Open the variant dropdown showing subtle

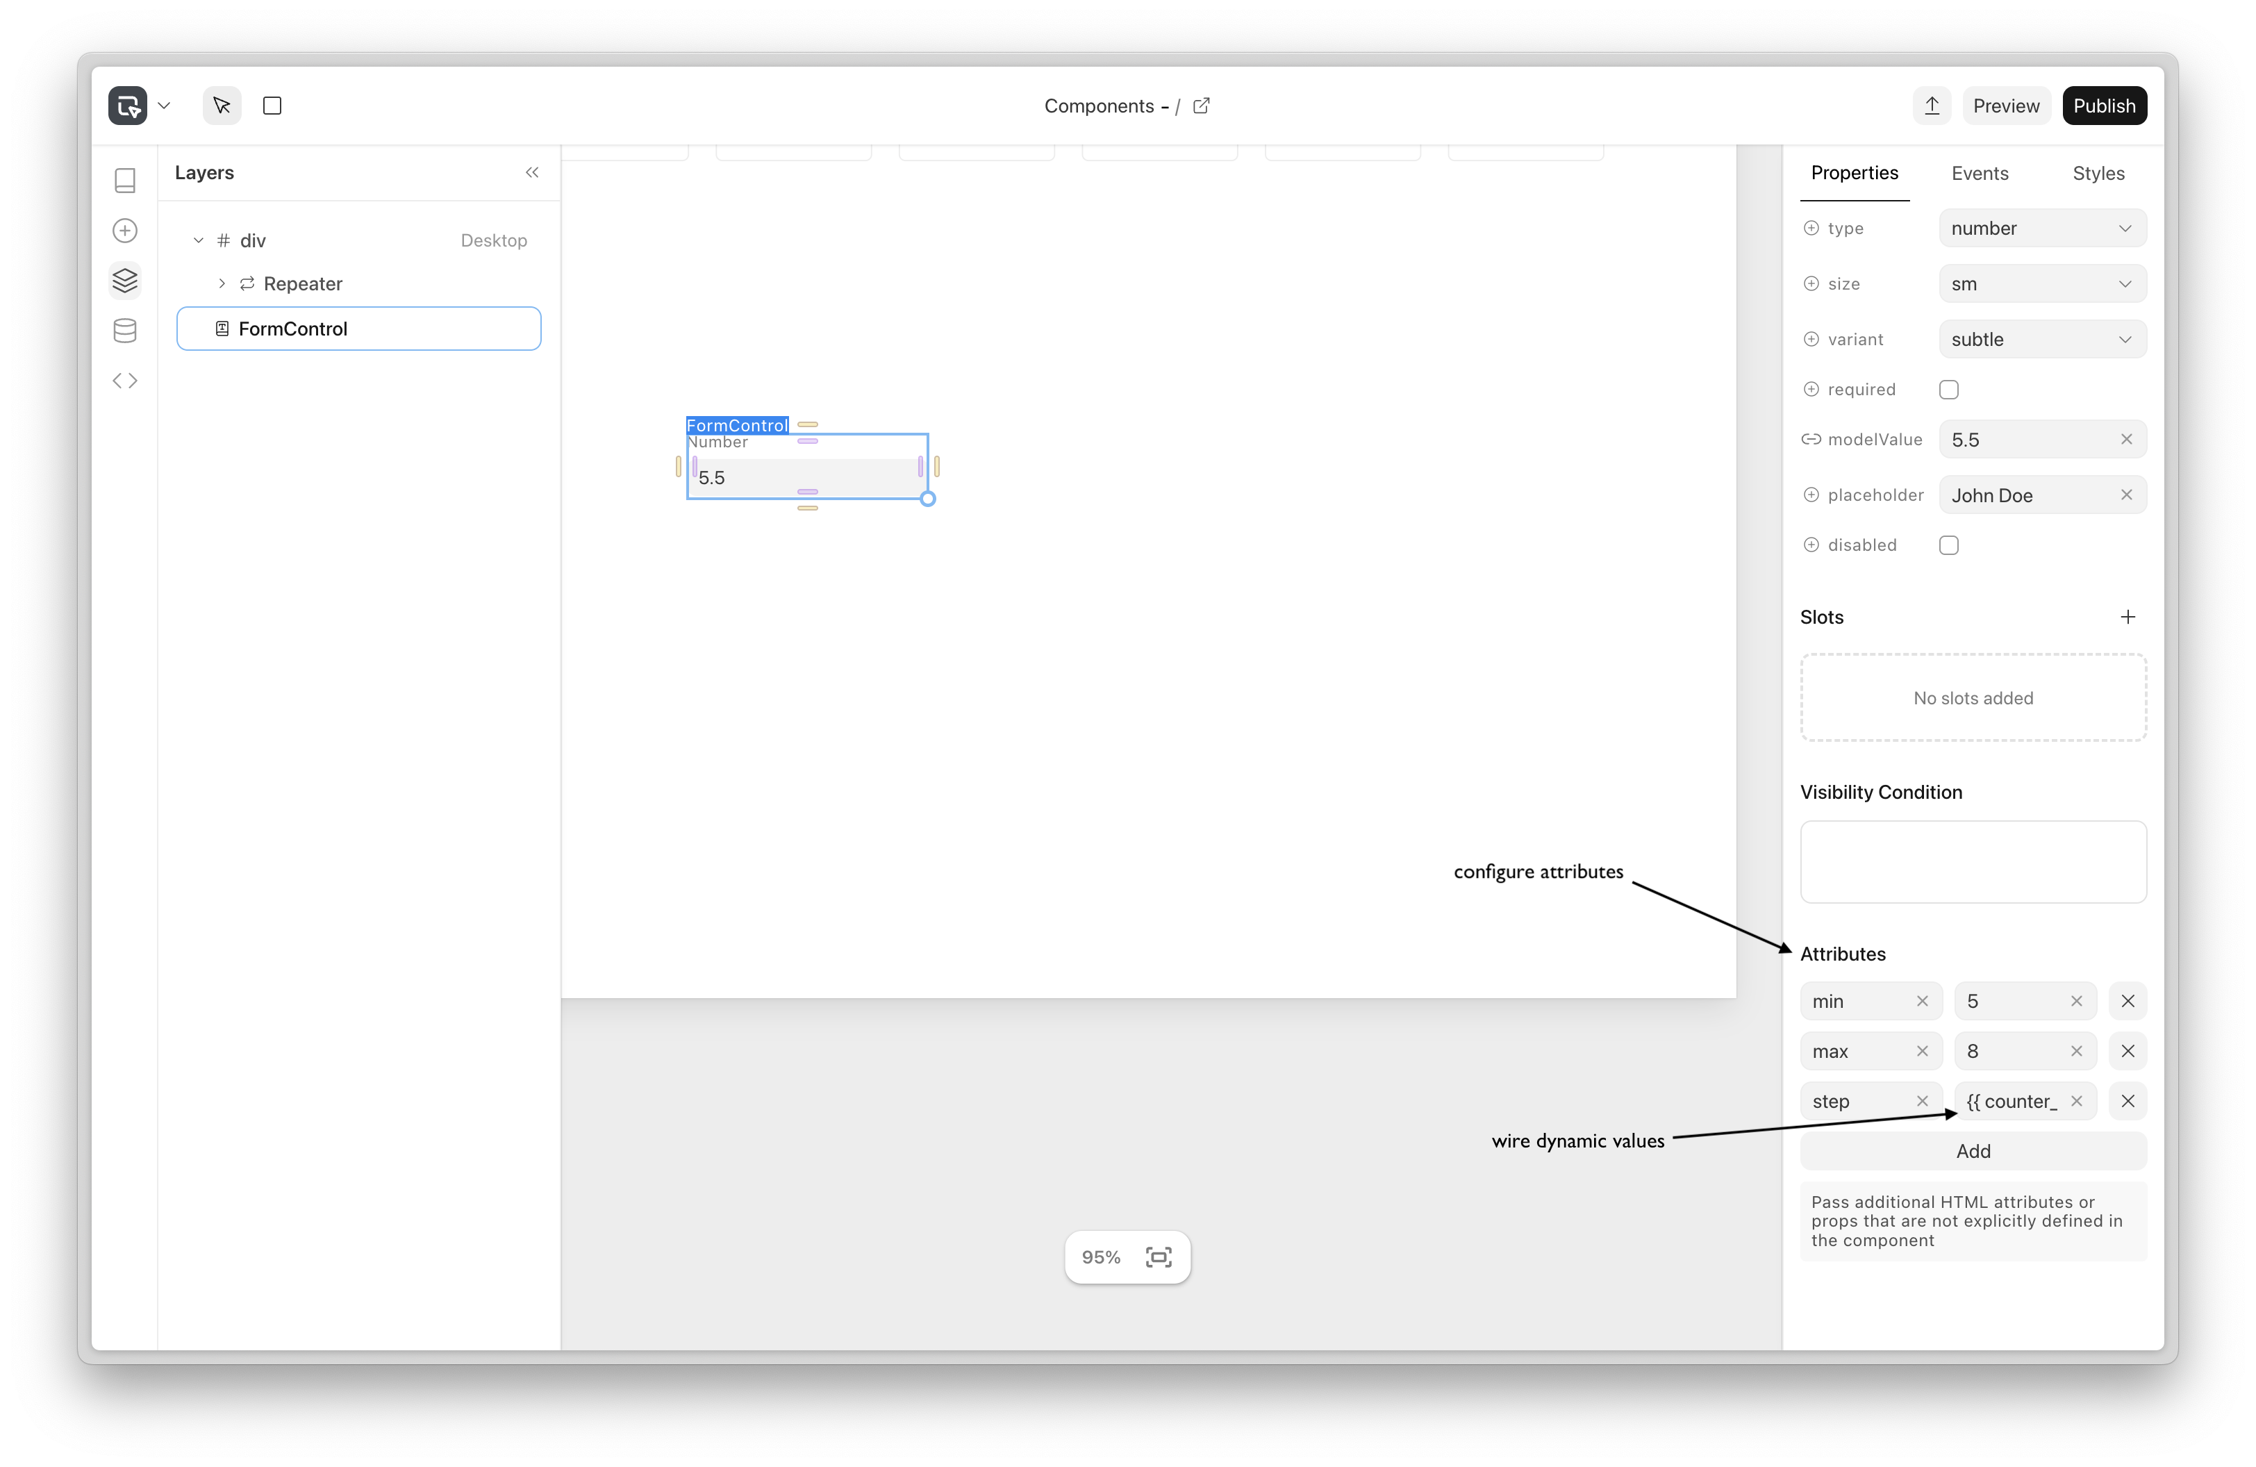(x=2042, y=339)
